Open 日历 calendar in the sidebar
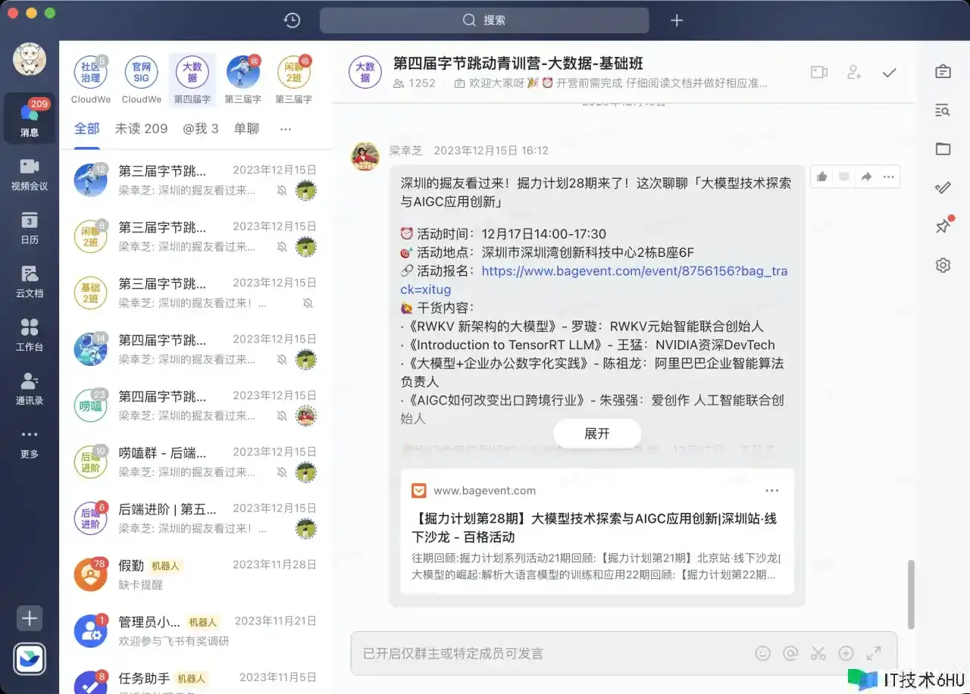The height and width of the screenshot is (694, 970). pos(29,228)
